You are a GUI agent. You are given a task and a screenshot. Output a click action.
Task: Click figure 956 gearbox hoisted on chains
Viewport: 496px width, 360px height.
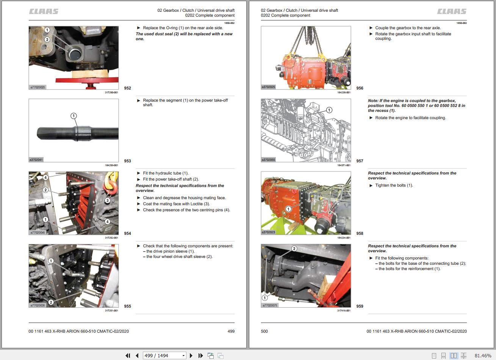(x=306, y=58)
